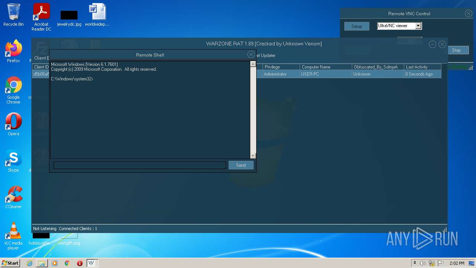Launch Firefox from the desktop

click(13, 51)
